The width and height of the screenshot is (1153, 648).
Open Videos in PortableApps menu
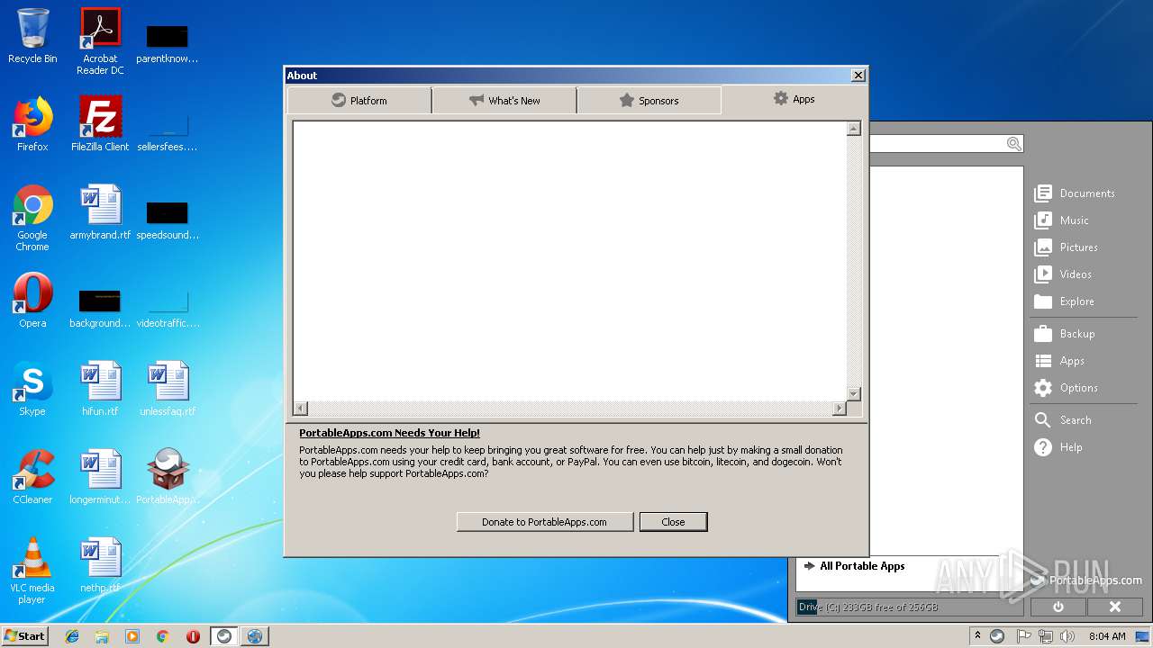pos(1065,274)
